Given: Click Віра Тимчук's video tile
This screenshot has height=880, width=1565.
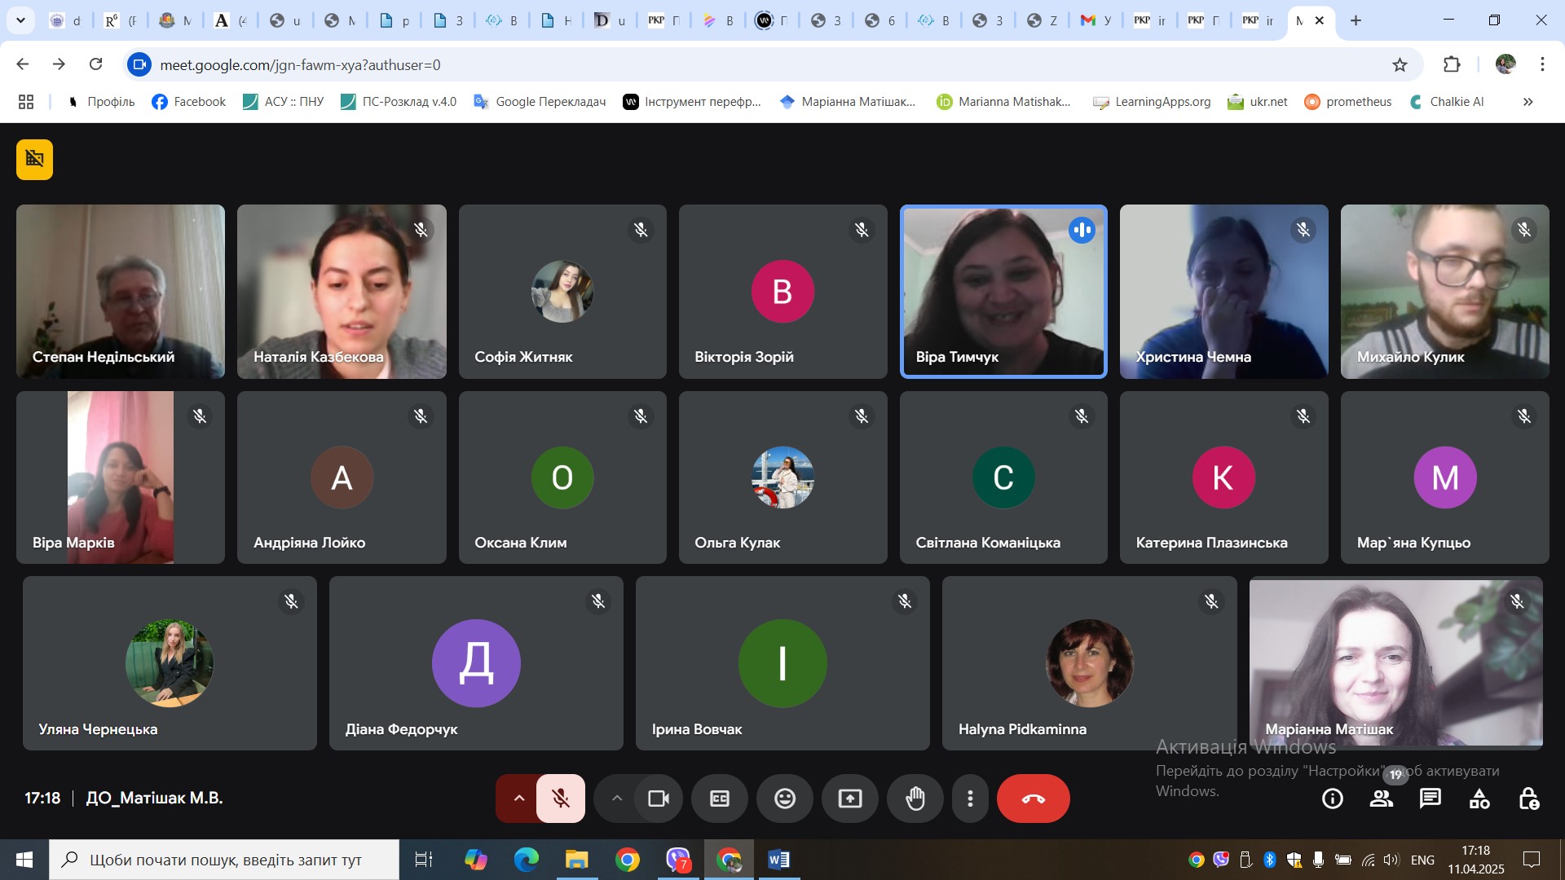Looking at the screenshot, I should (x=1003, y=291).
